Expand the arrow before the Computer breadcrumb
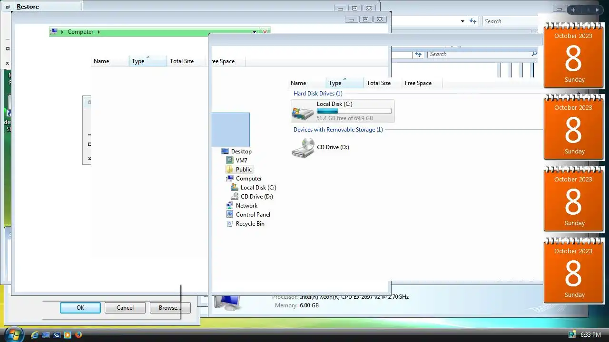 pos(62,32)
